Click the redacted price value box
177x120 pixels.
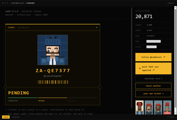[x=151, y=47]
